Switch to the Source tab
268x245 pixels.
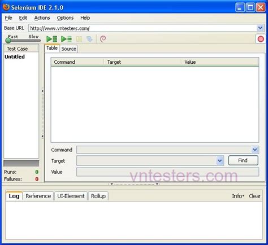coord(69,49)
